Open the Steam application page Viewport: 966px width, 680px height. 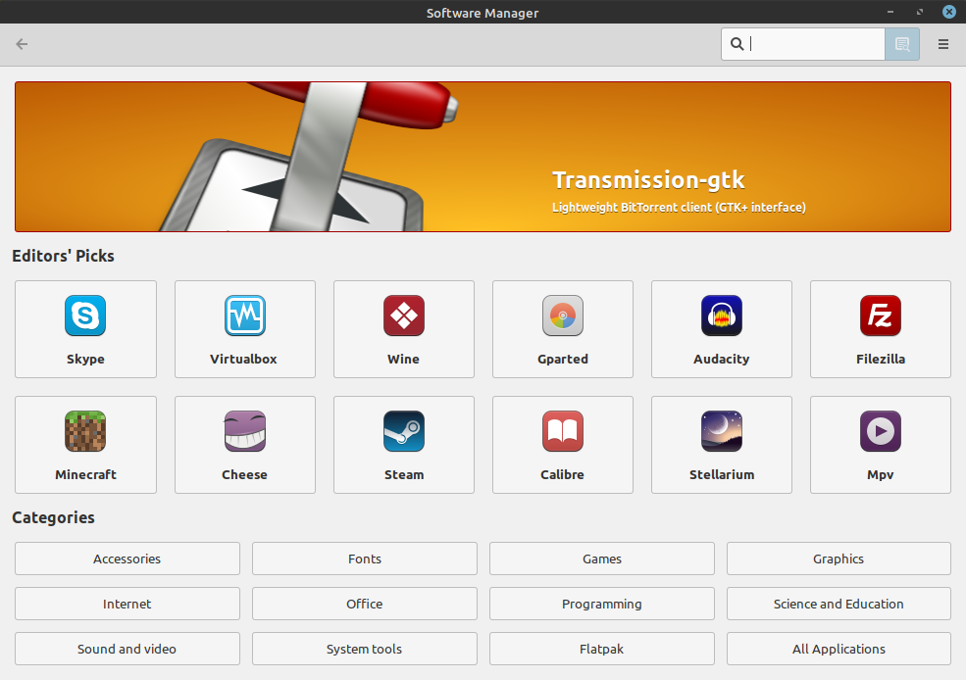403,444
